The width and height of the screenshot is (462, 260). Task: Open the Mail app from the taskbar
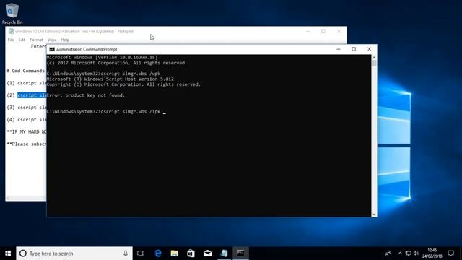pyautogui.click(x=207, y=253)
